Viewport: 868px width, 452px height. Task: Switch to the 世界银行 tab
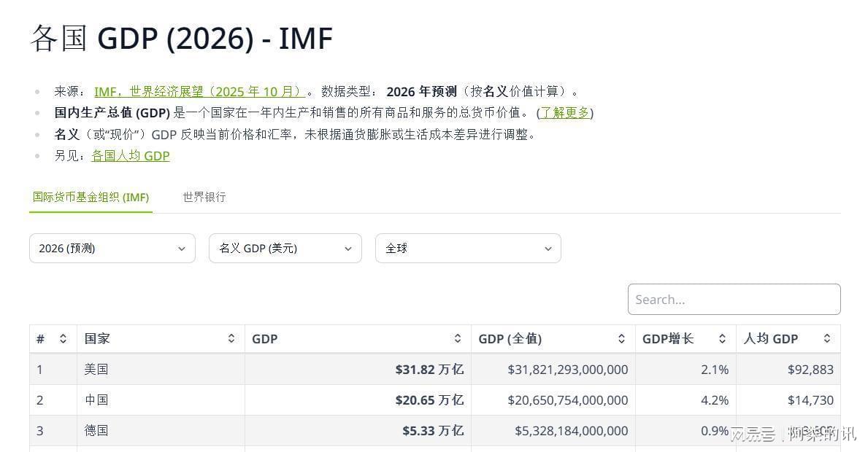[204, 198]
